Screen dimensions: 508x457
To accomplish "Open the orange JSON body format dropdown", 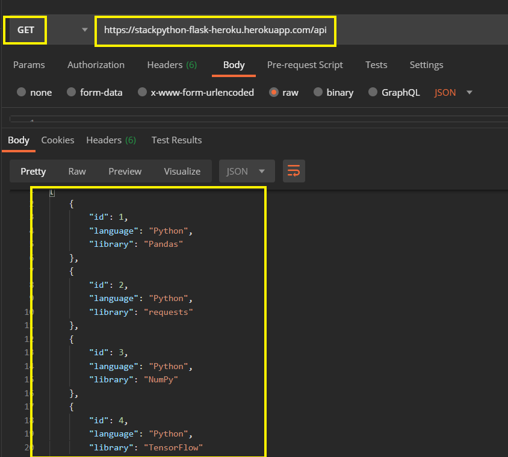I will pyautogui.click(x=453, y=92).
